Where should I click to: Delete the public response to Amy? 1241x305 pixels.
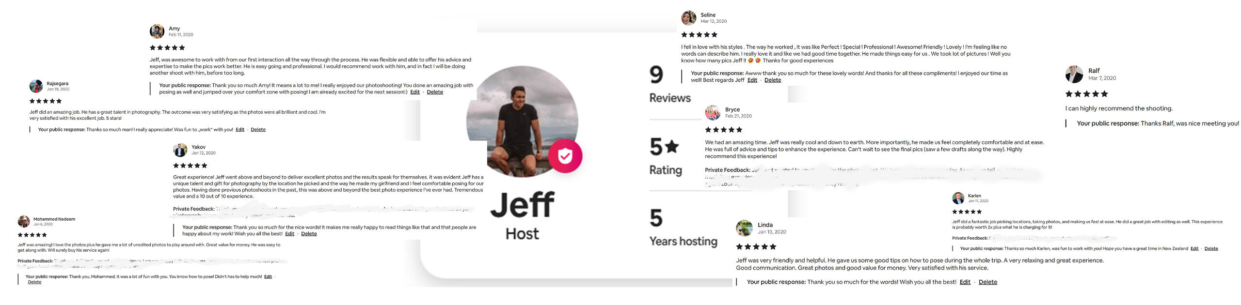click(x=435, y=92)
